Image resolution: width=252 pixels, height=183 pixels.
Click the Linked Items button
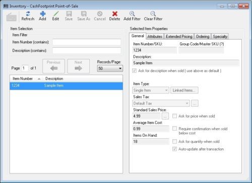pos(184,90)
